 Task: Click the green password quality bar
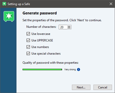[42, 69]
